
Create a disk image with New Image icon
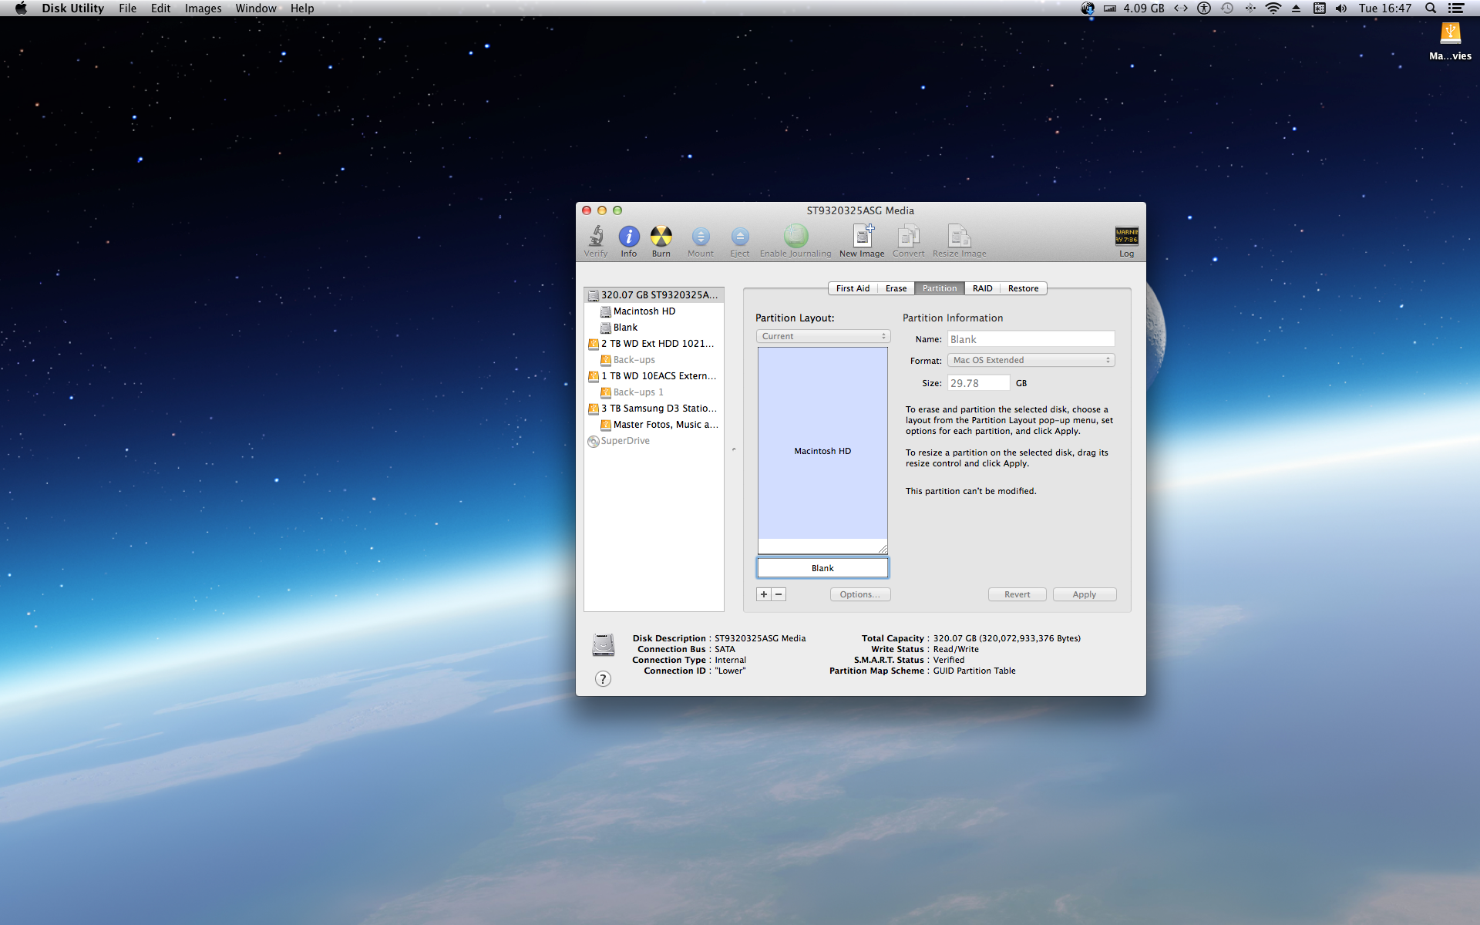(862, 240)
